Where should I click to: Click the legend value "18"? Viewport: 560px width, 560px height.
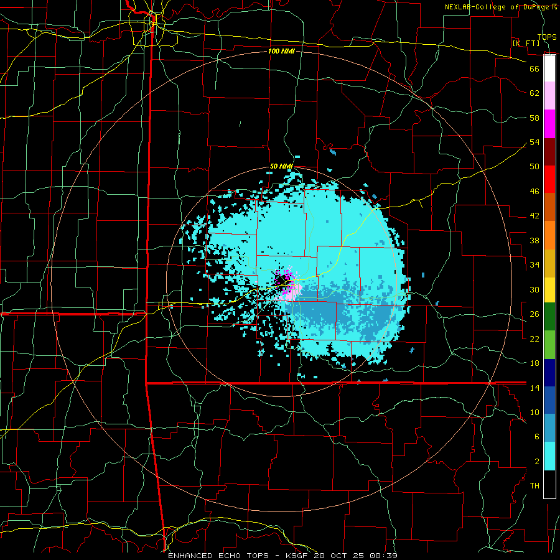534,363
